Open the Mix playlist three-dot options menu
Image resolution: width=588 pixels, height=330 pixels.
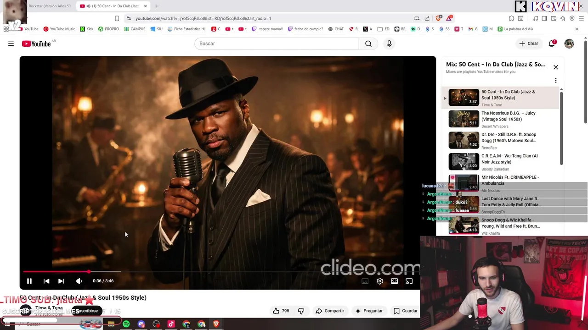[555, 81]
